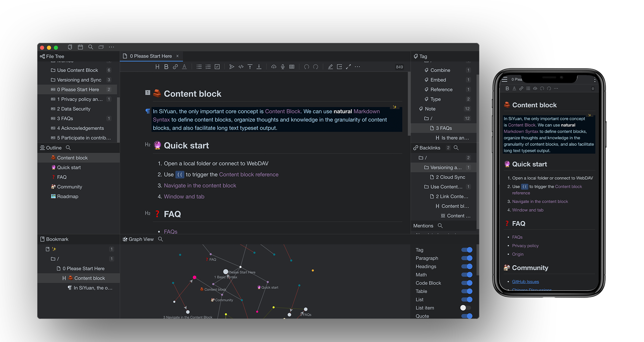The width and height of the screenshot is (644, 342).
Task: Open 2 Cloud Sync in Backlinks panel
Action: point(443,177)
